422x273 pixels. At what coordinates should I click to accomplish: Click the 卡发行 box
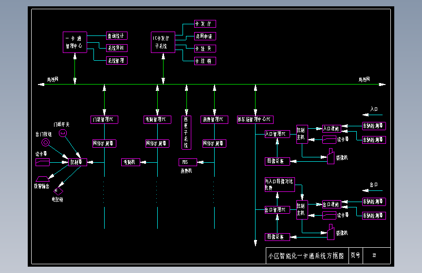205,24
